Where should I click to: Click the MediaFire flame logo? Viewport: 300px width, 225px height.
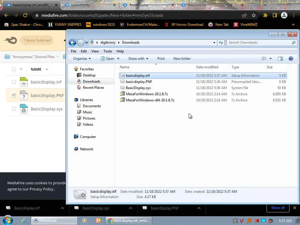click(11, 40)
